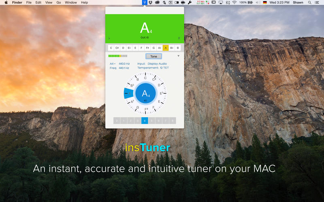Click the volume speaker icon in menu bar

258,2
